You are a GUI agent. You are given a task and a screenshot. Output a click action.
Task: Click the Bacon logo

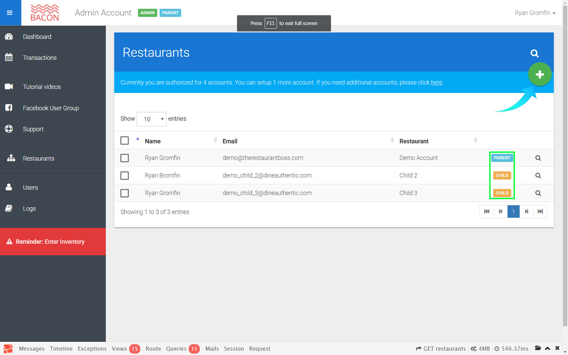coord(45,13)
